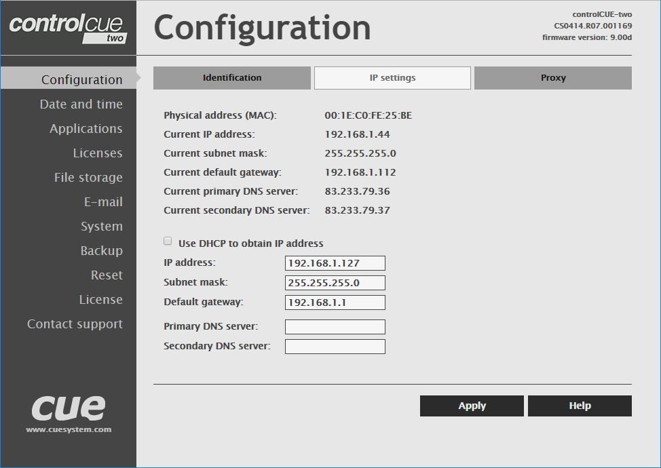Click the Current IP address label
661x468 pixels.
(209, 134)
